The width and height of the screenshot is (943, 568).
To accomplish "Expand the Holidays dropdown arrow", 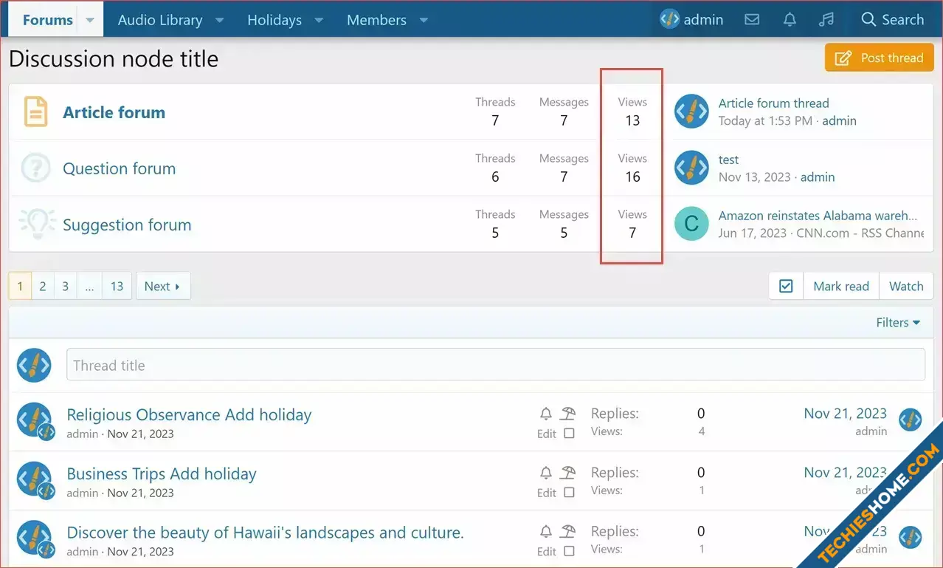I will [x=319, y=20].
